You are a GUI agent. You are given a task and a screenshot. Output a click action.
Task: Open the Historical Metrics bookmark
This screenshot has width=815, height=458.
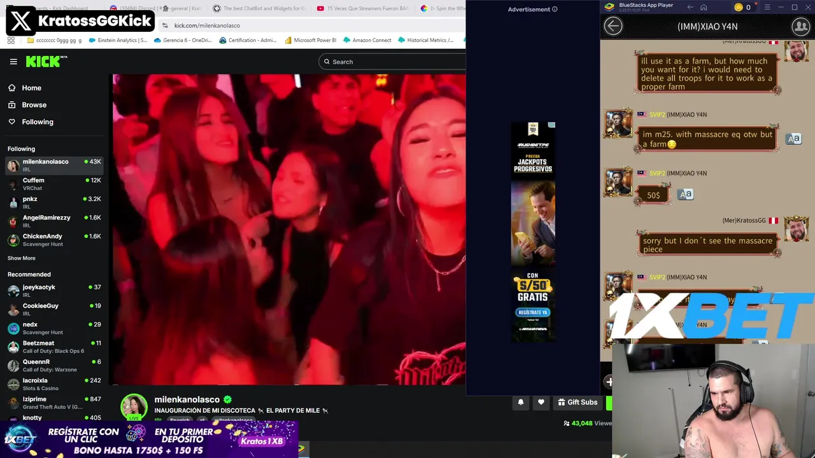[425, 40]
